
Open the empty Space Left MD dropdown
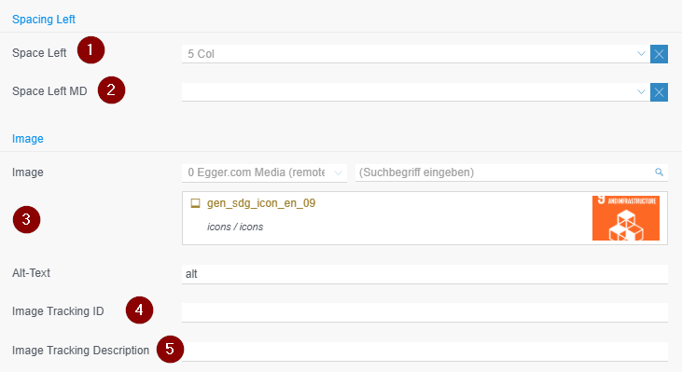click(415, 92)
